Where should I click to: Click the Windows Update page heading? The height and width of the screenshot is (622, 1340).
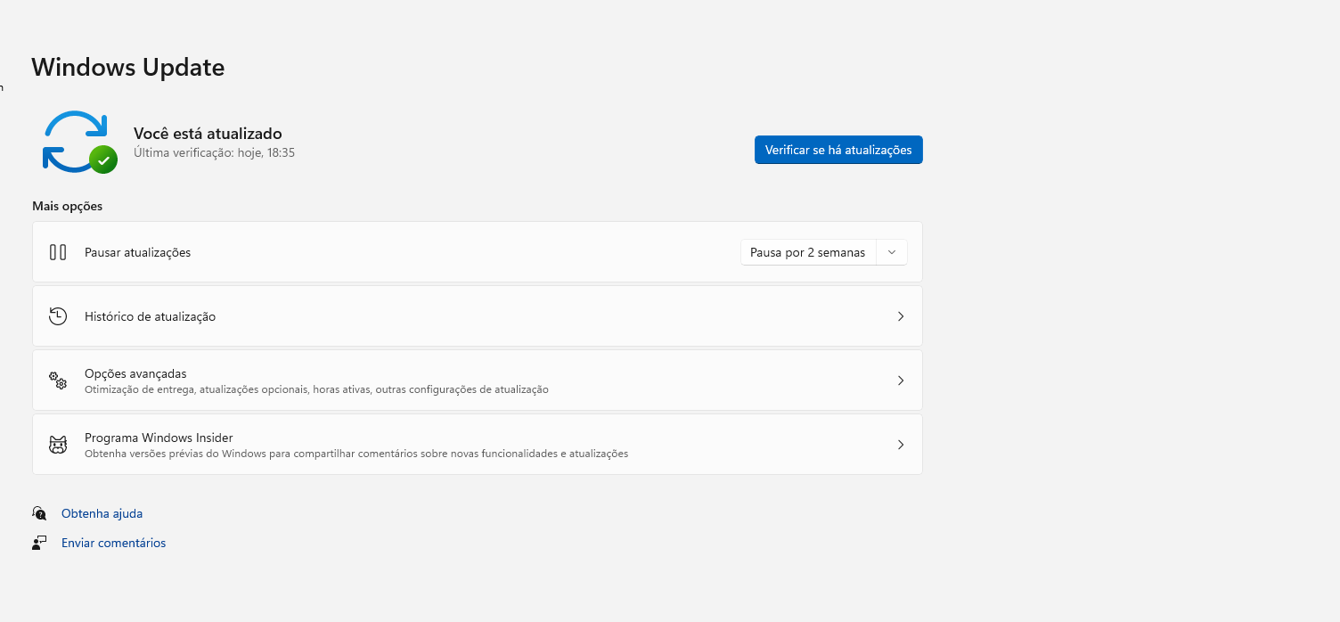pos(128,67)
